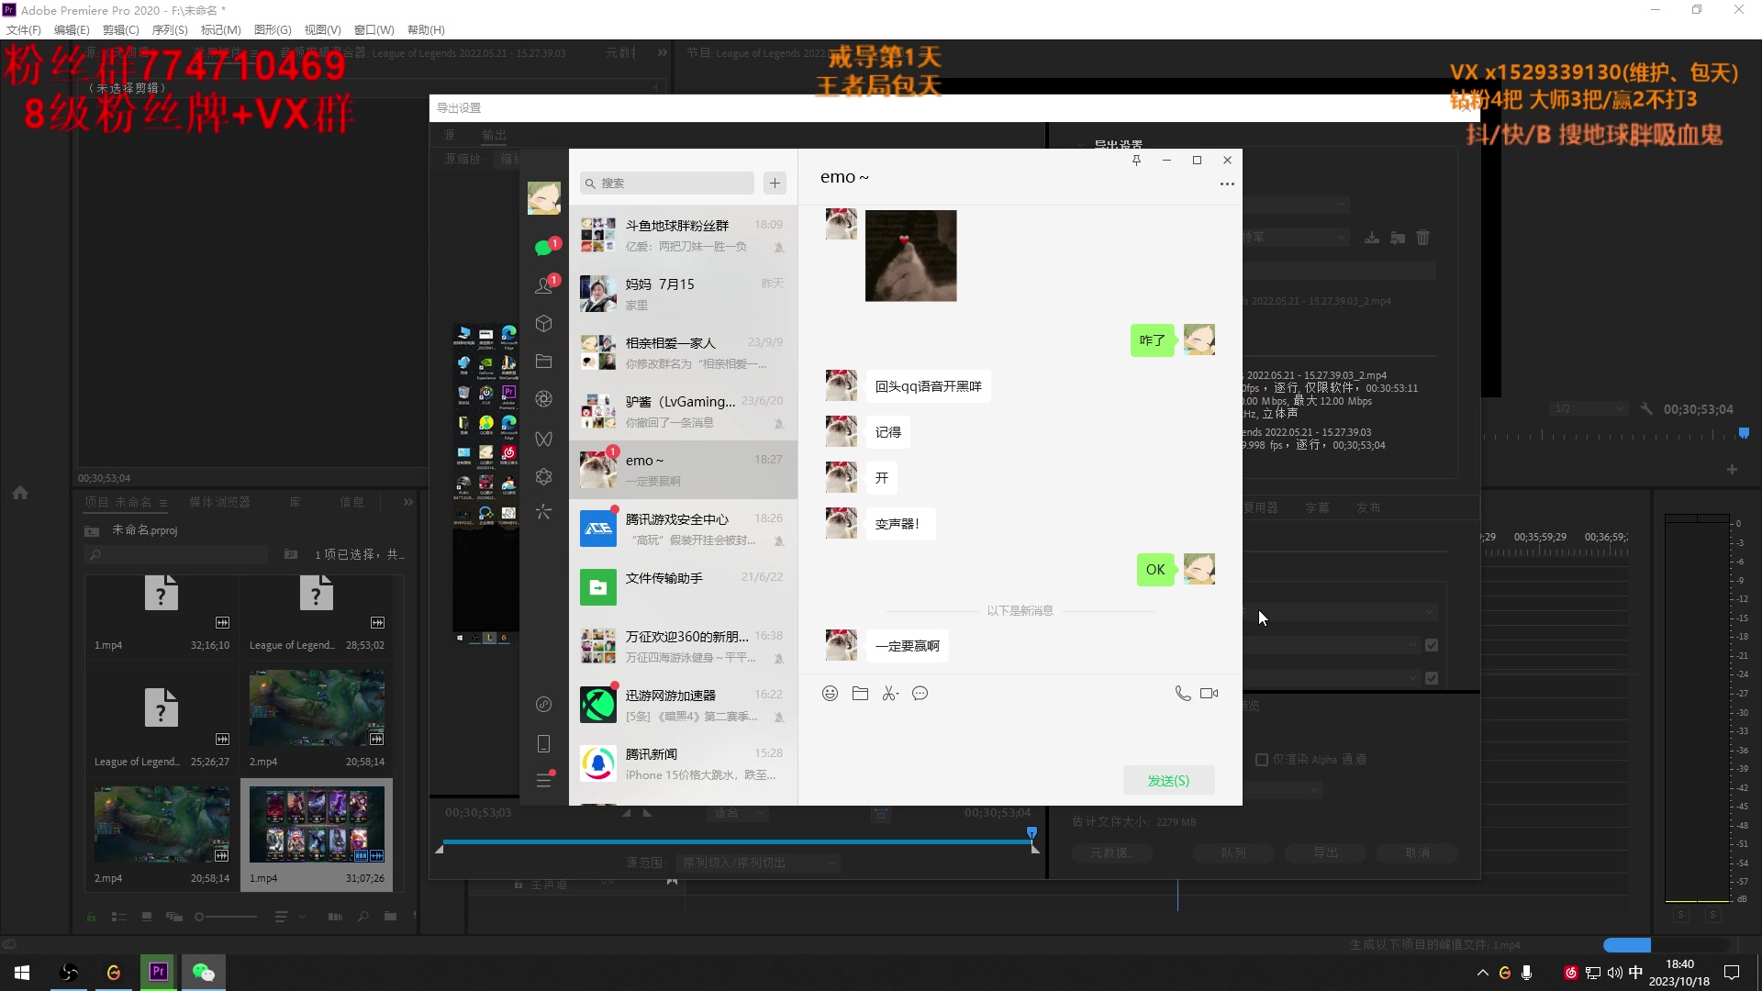Viewport: 1762px width, 991px height.
Task: Click message text input area in chat
Action: tap(1019, 736)
